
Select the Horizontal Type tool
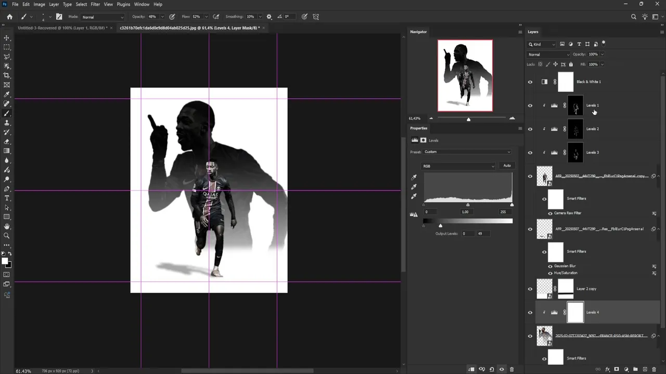[x=7, y=198]
